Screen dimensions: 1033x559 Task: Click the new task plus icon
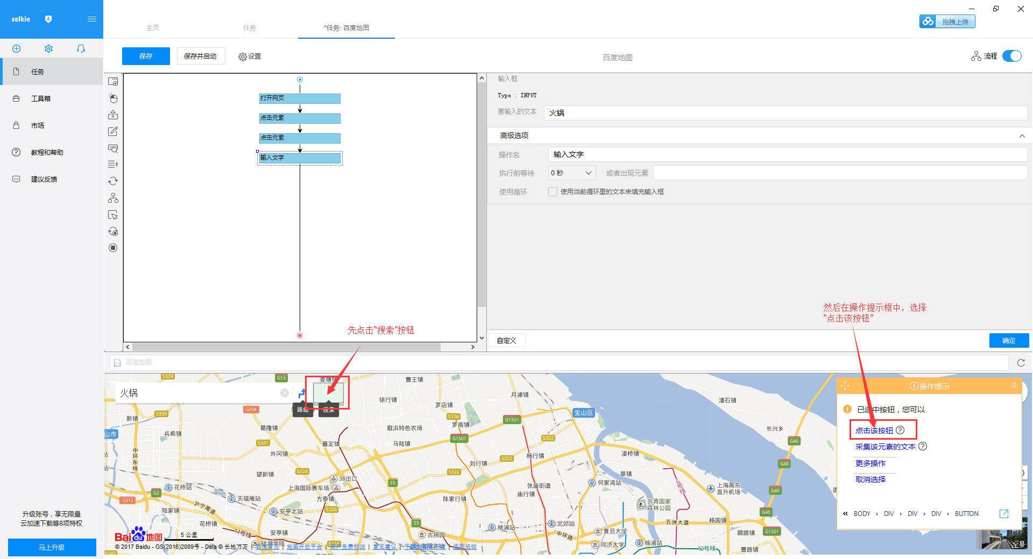coord(16,48)
